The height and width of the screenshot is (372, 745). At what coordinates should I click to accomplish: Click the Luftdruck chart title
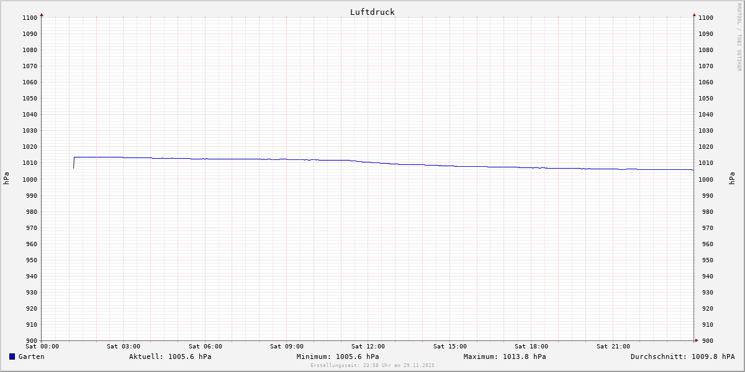point(372,12)
